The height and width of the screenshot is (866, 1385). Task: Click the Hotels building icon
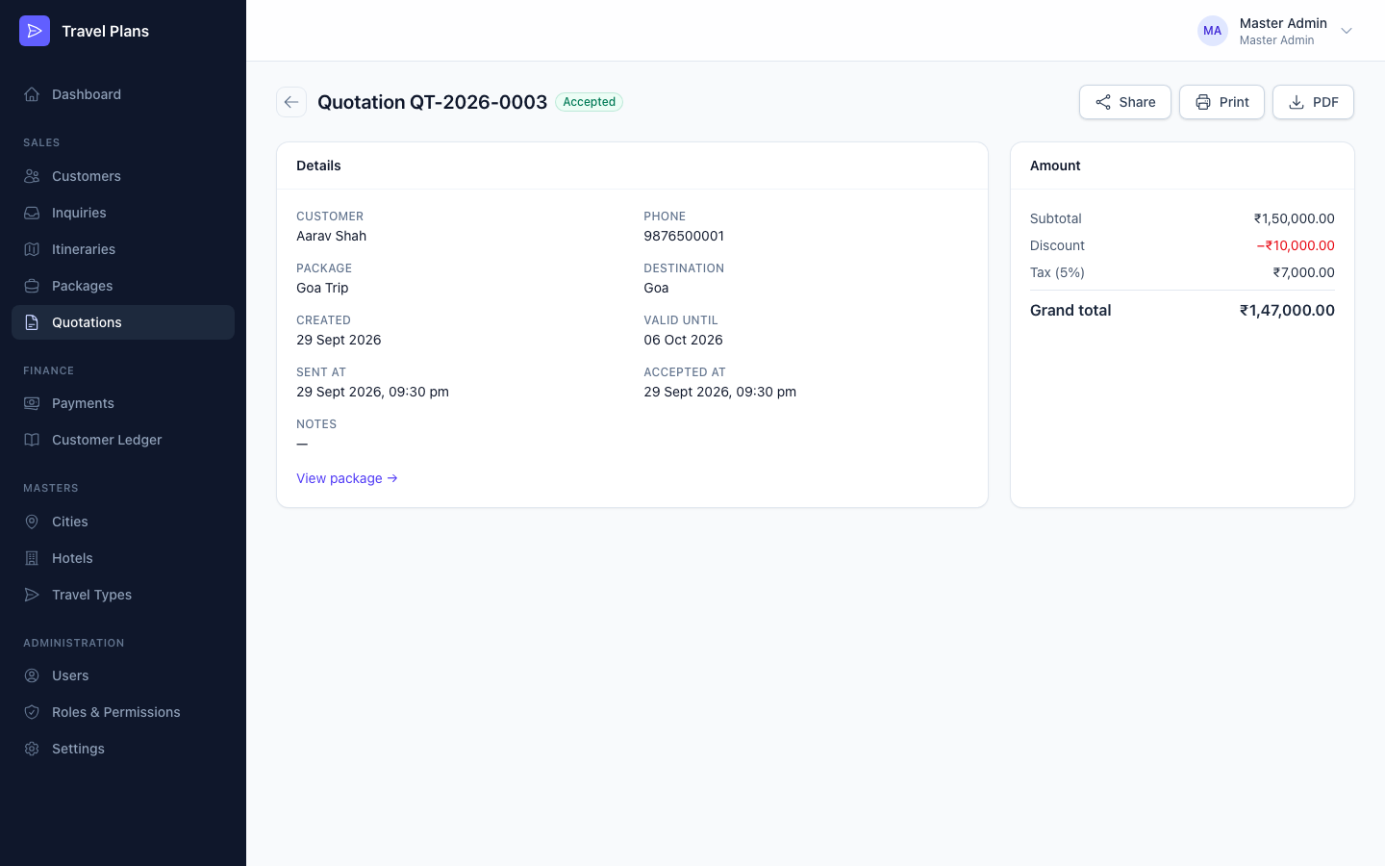[32, 558]
